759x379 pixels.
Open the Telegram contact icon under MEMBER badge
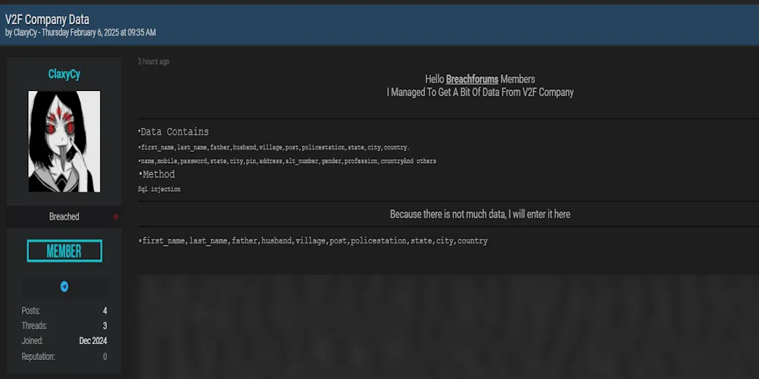(x=65, y=287)
